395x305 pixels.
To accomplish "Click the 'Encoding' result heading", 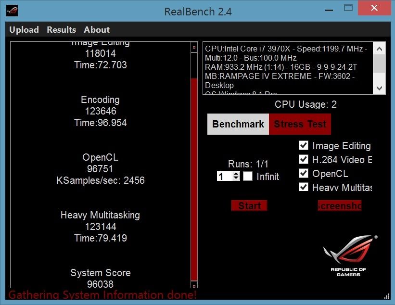I will tap(100, 100).
